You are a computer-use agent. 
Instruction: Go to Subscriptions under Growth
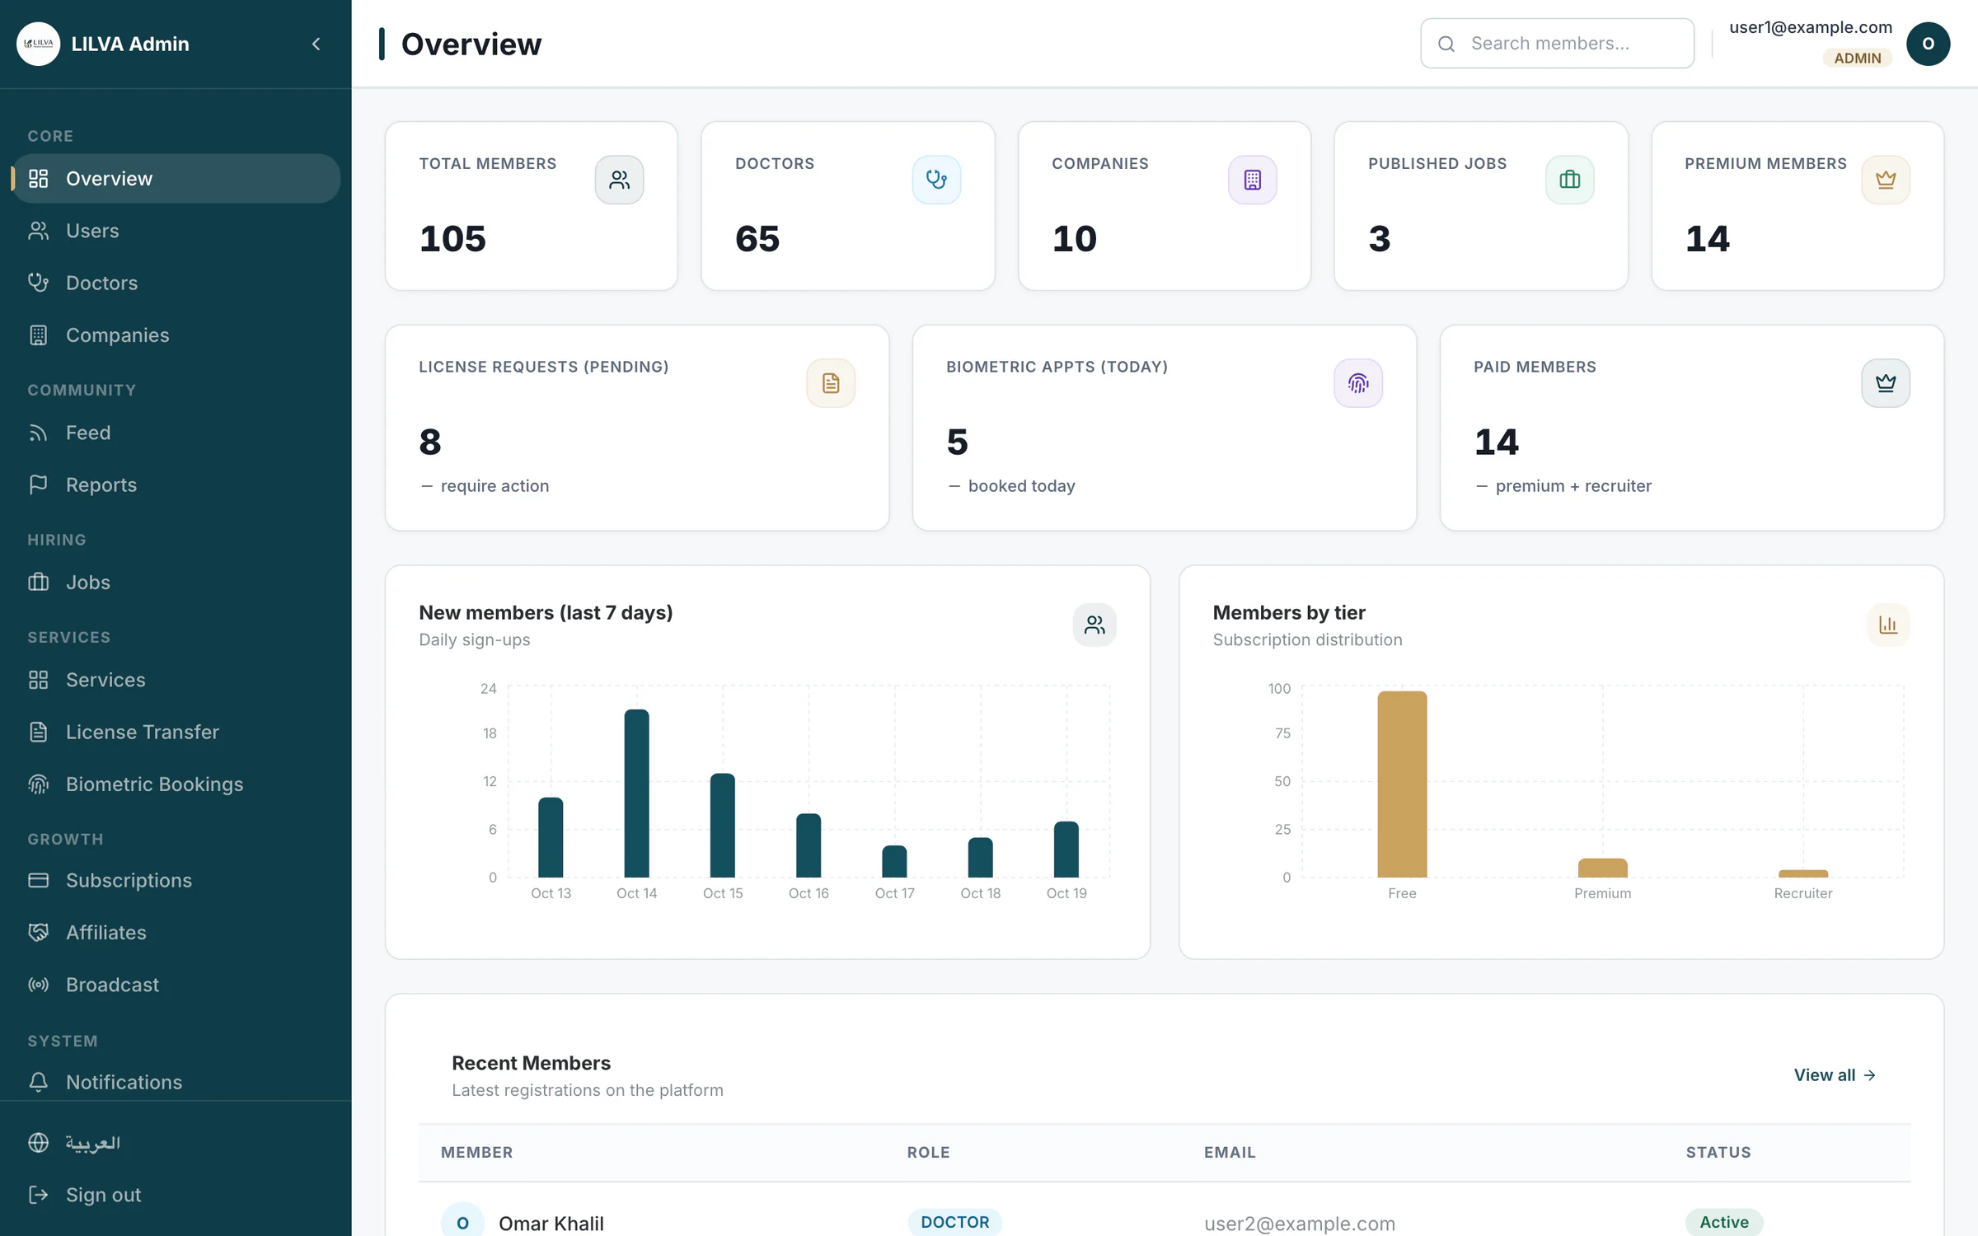176,880
